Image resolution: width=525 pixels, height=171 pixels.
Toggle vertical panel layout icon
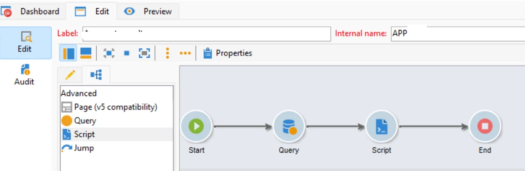[68, 53]
